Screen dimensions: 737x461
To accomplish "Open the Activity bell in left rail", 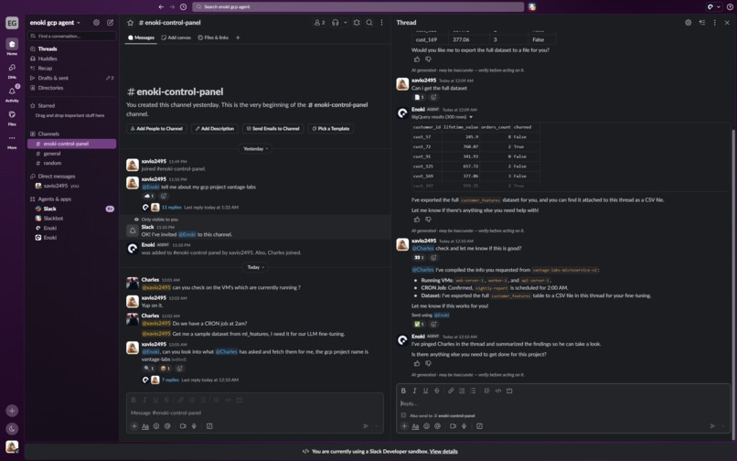I will pyautogui.click(x=12, y=93).
